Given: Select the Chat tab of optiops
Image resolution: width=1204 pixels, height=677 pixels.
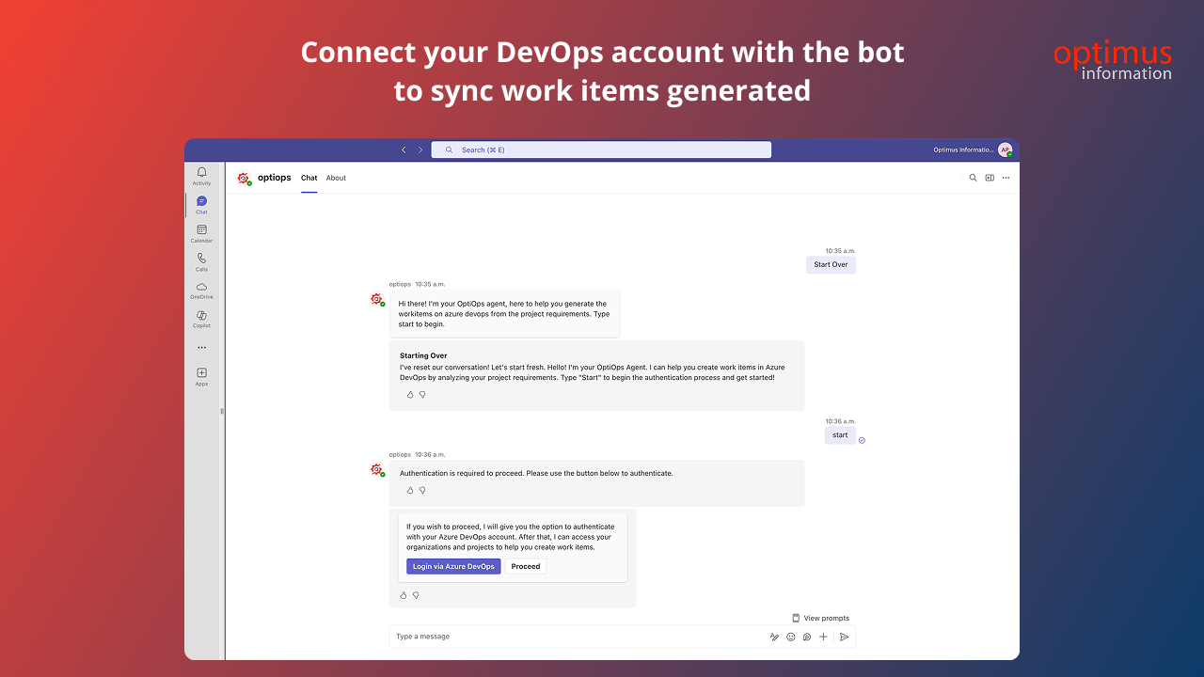Looking at the screenshot, I should point(309,178).
